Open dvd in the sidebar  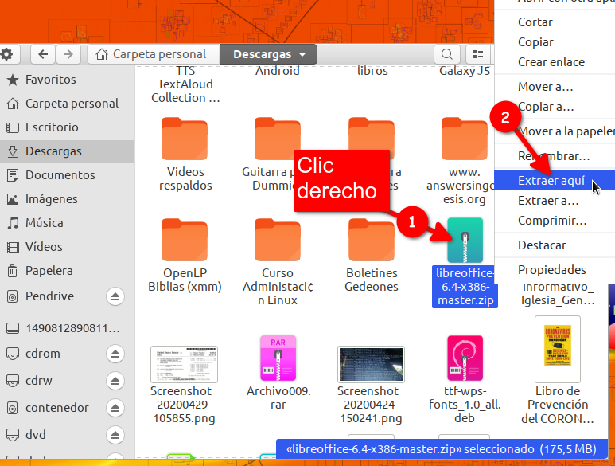pos(35,435)
